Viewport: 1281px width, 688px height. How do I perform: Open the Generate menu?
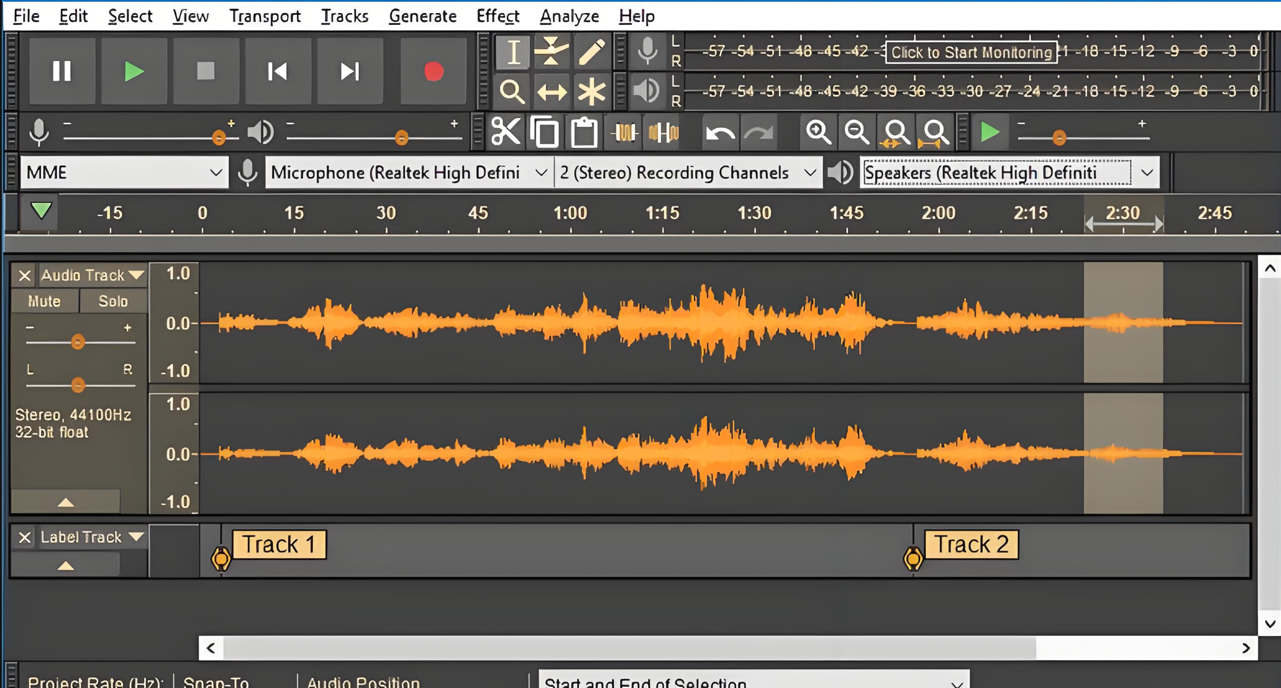tap(422, 16)
